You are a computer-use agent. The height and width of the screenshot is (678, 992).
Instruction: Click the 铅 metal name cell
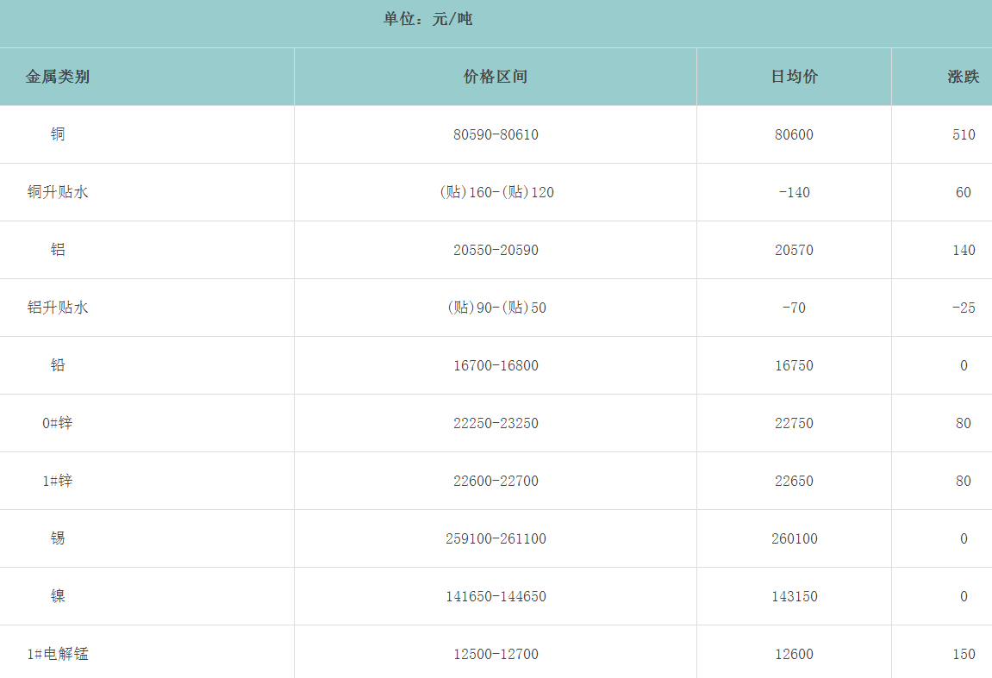click(x=58, y=365)
